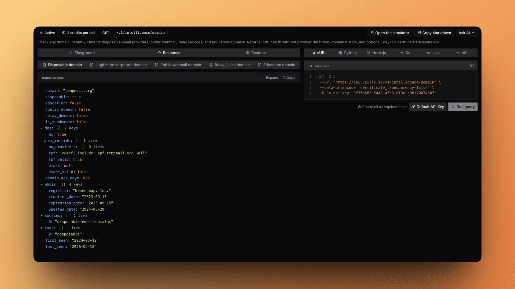Copy the script.sh code snippet
The image size is (515, 289).
click(x=472, y=66)
